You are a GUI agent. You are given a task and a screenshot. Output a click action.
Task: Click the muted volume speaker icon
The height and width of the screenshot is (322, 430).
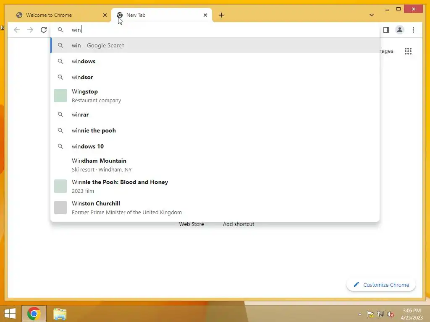(391, 314)
